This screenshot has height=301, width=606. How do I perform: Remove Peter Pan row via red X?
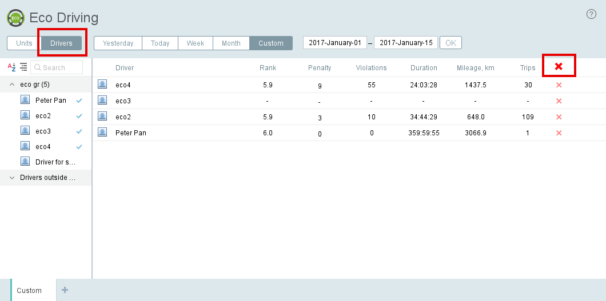[x=559, y=133]
